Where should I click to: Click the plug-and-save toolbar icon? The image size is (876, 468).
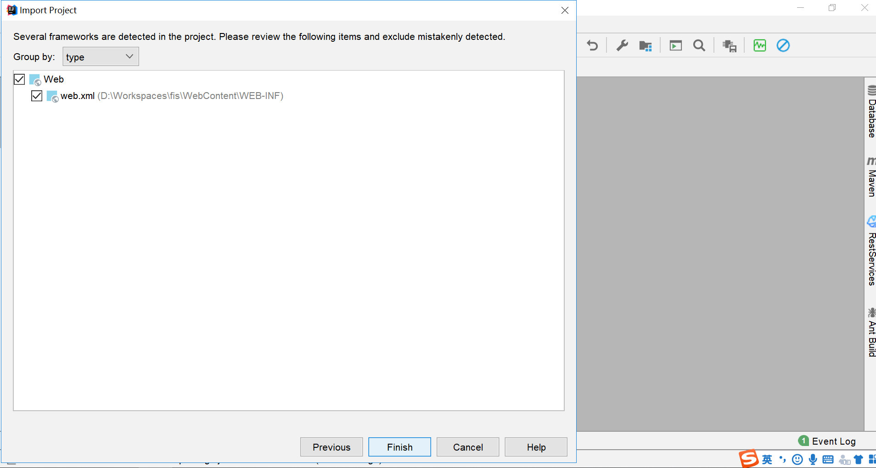pos(730,46)
